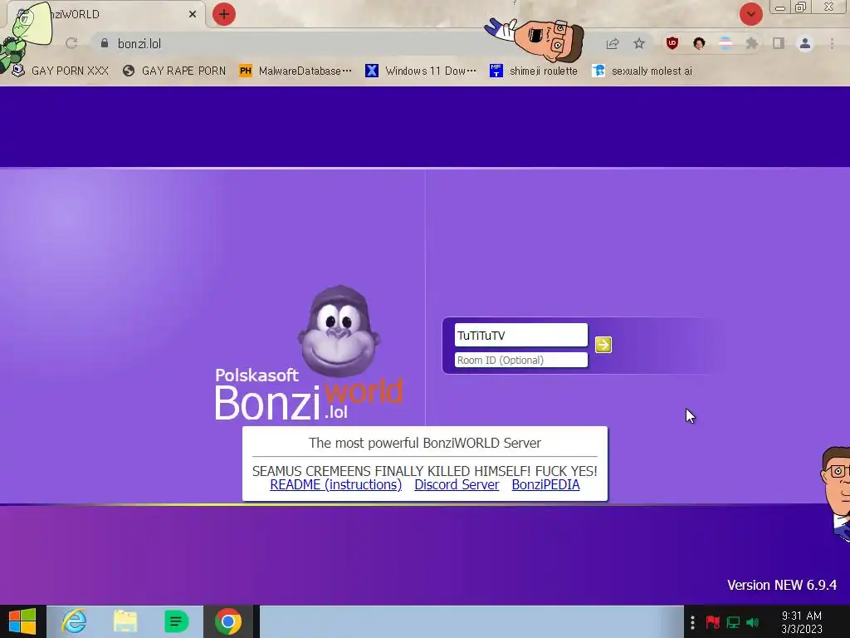This screenshot has height=638, width=850.
Task: Launch Internet Explorer from the taskbar
Action: click(x=74, y=621)
